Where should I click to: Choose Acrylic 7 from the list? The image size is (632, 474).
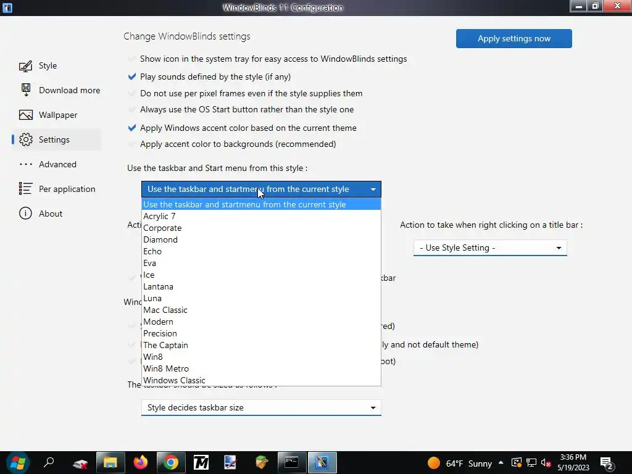tap(261, 216)
